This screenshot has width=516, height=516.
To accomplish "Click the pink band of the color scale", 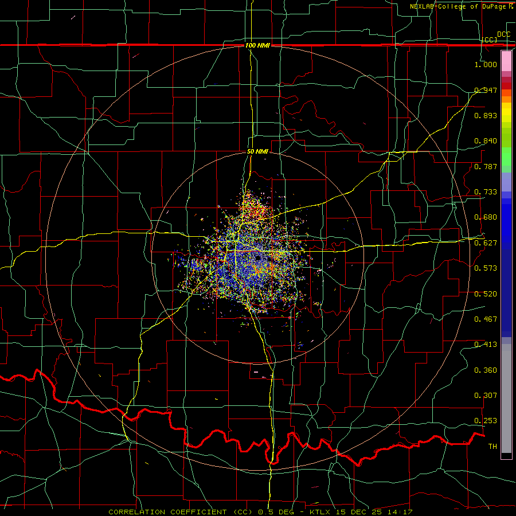I will point(506,61).
